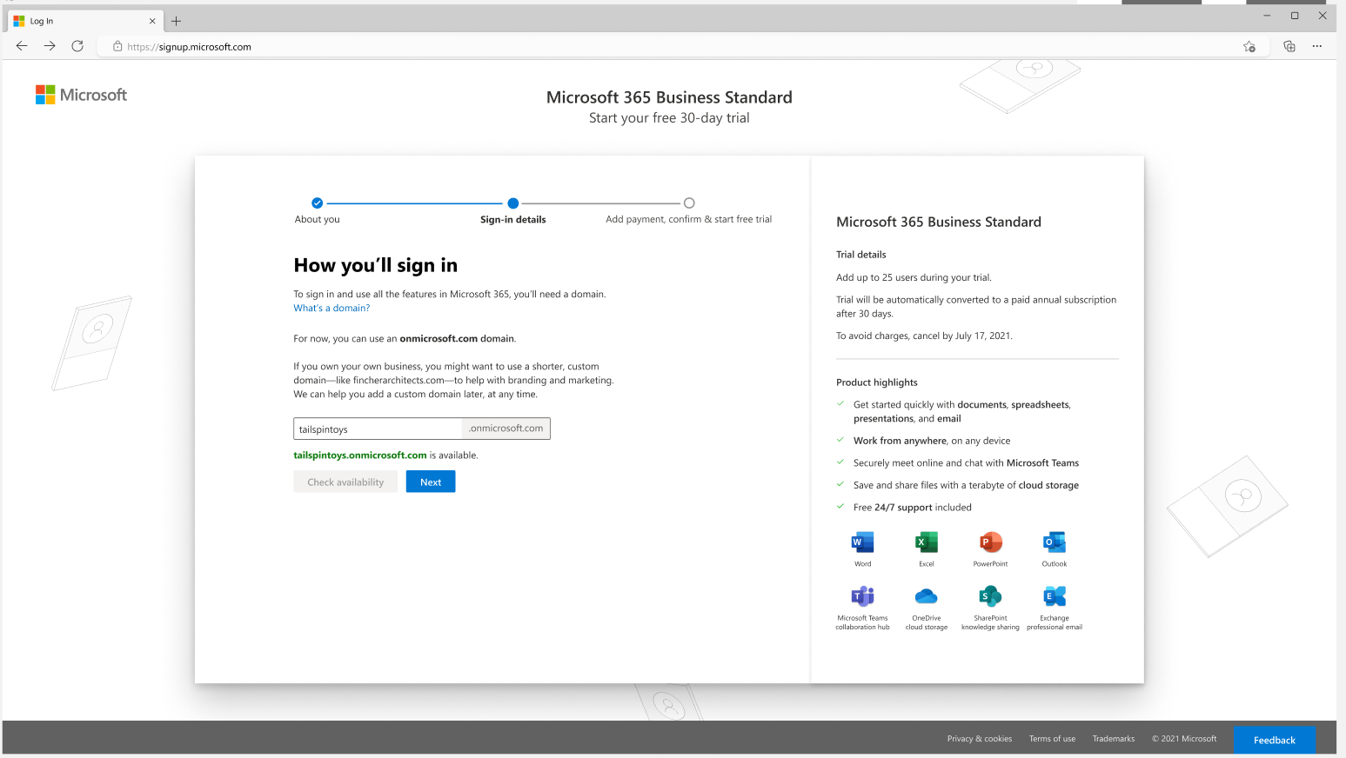
Task: Open Trademarks footer link
Action: (x=1114, y=739)
